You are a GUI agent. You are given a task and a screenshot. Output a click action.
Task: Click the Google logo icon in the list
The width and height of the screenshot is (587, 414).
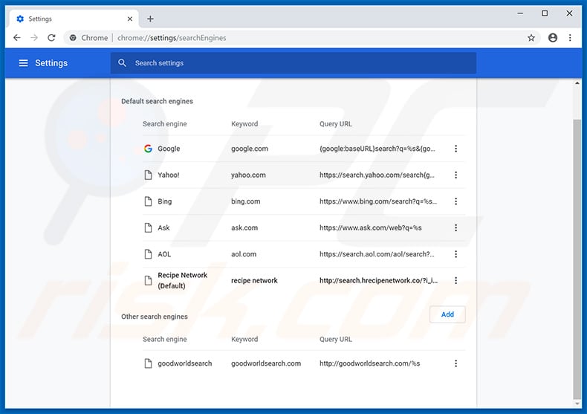(x=148, y=149)
